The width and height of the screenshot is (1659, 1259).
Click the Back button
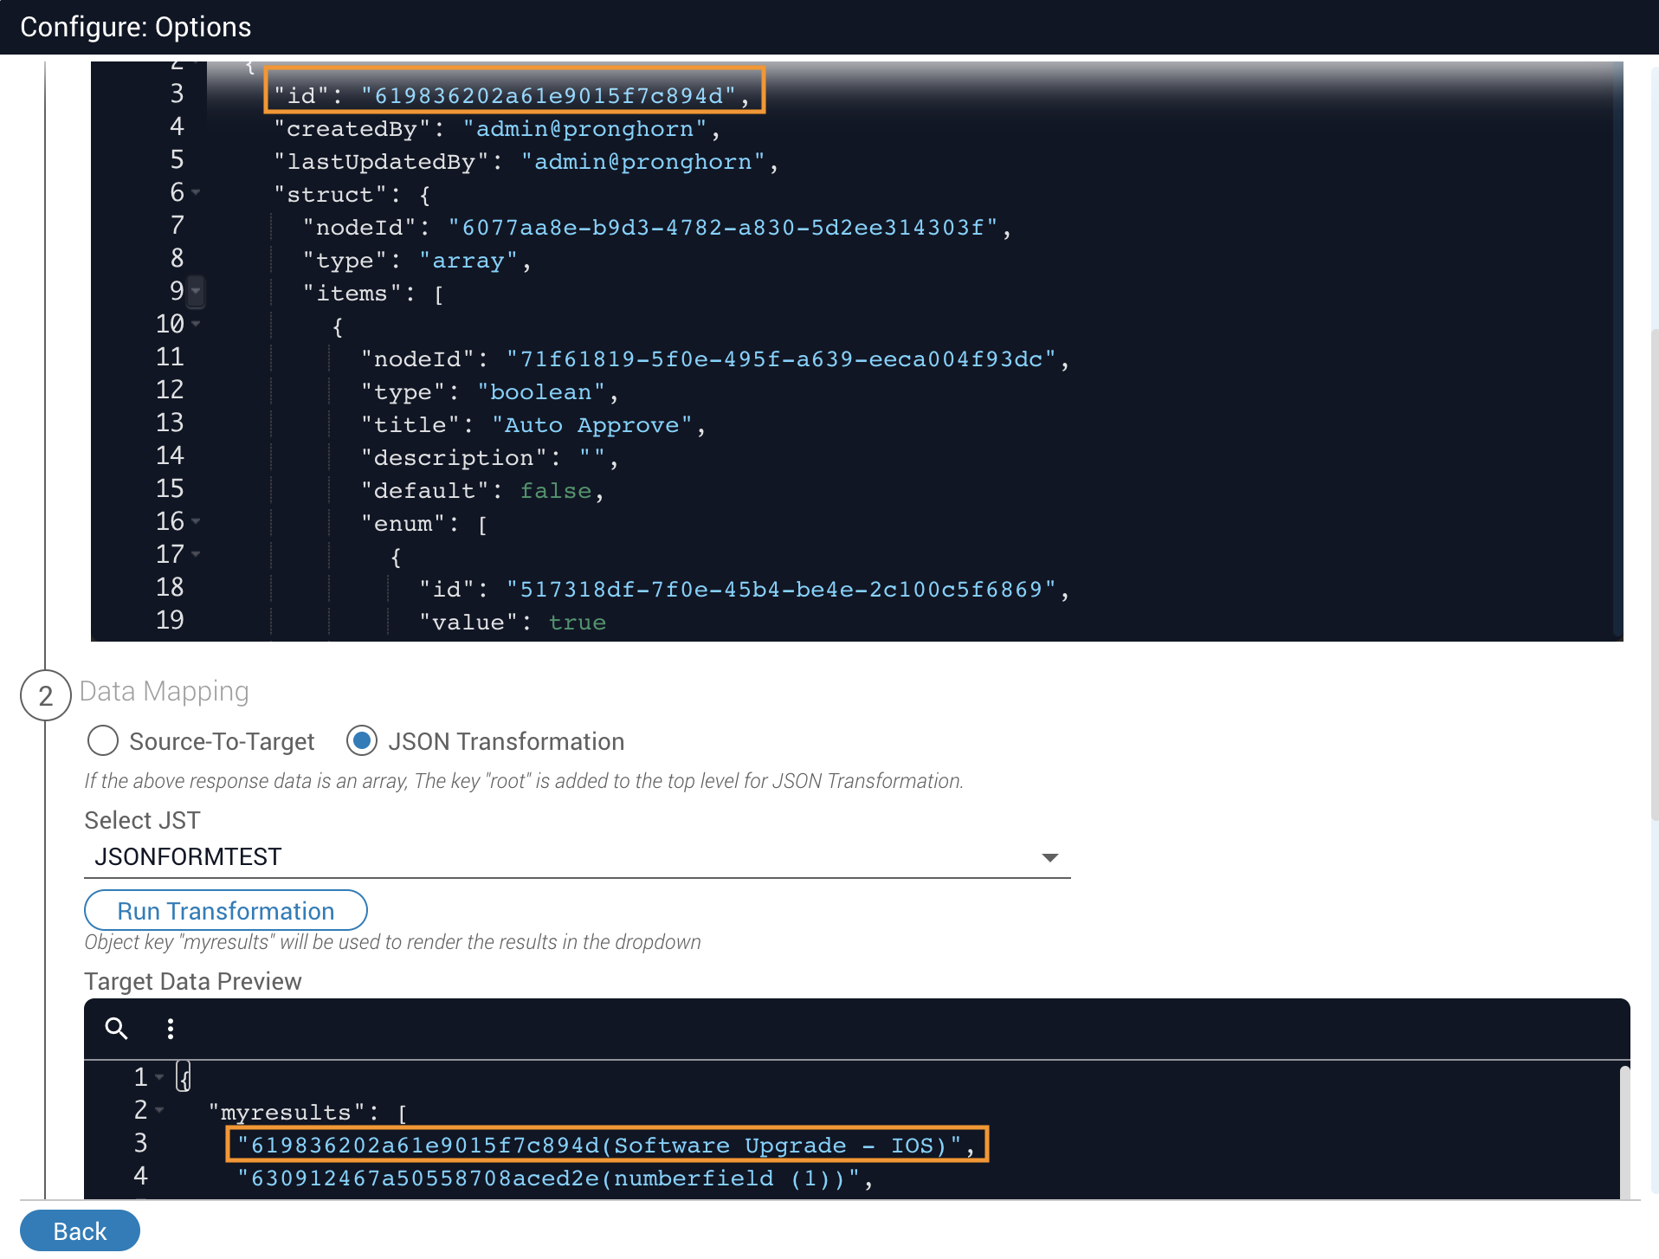point(80,1230)
